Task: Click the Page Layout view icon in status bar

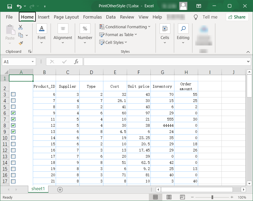Action: [x=169, y=197]
